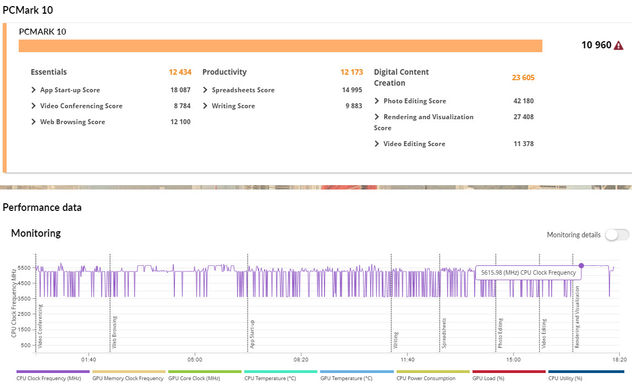This screenshot has height=384, width=632.
Task: Click the Spreadsheets chart marker
Action: point(444,333)
